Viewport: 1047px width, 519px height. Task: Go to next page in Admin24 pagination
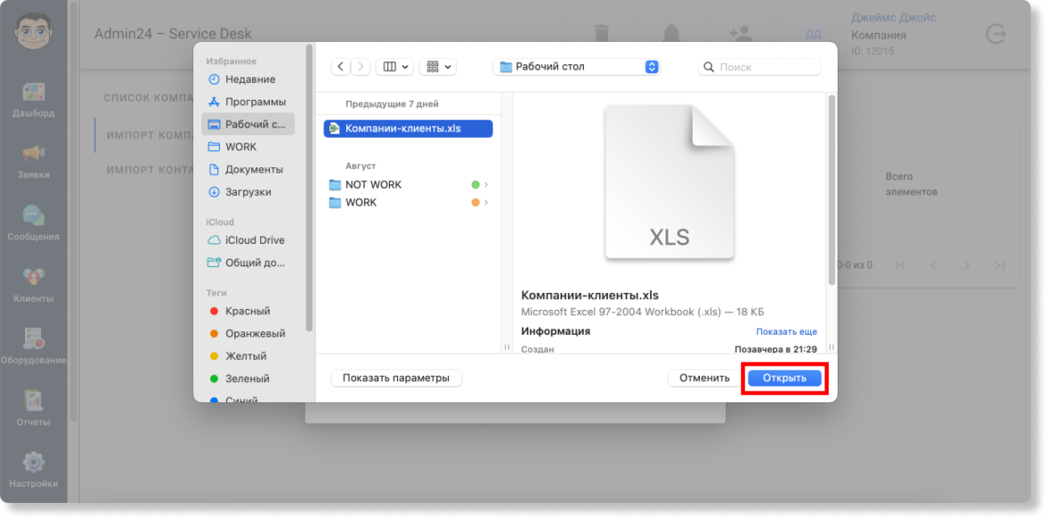(967, 266)
